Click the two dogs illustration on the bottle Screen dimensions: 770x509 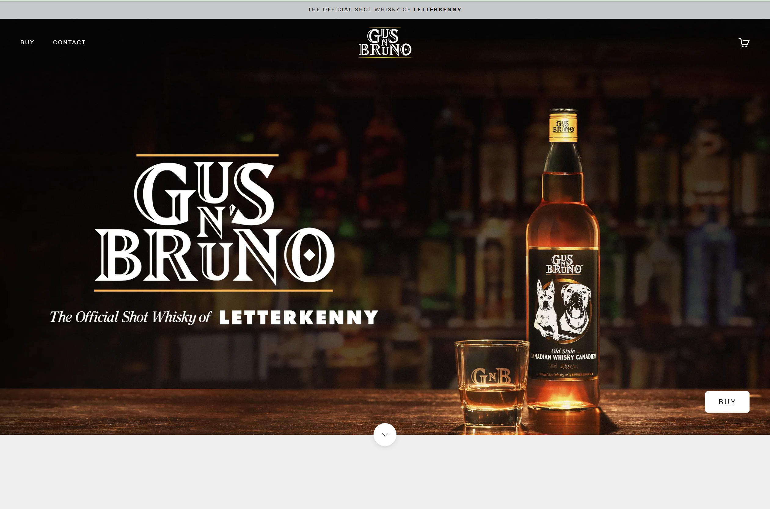563,310
